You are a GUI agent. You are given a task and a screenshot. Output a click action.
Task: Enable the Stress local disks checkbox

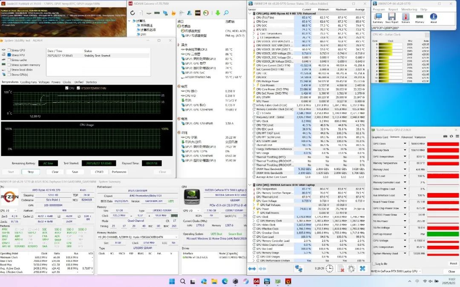pos(9,70)
